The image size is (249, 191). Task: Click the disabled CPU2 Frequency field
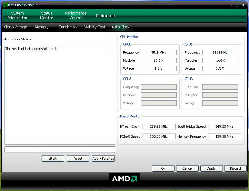tap(159, 87)
